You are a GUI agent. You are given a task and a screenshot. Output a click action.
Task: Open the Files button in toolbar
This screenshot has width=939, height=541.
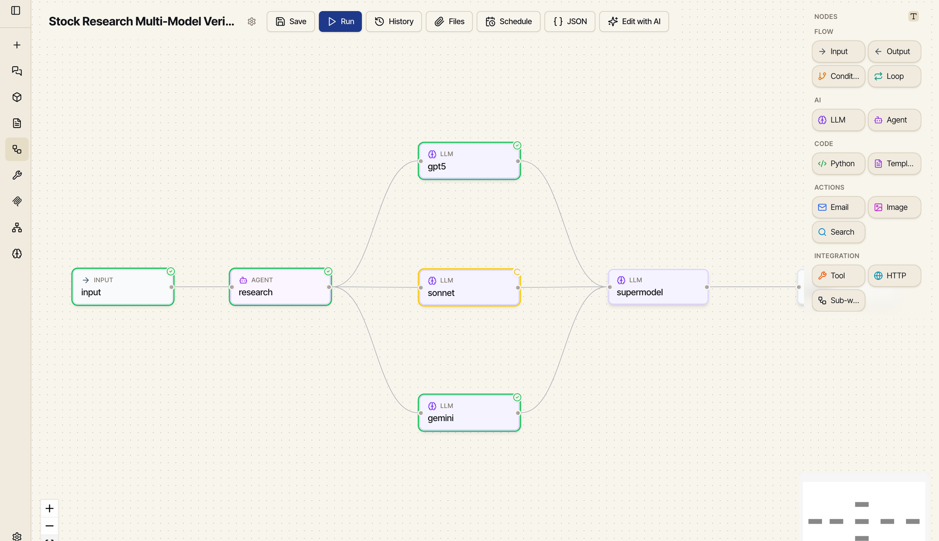449,22
